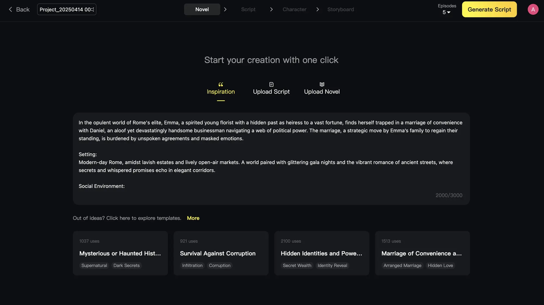The width and height of the screenshot is (544, 305).
Task: Click the chevron before the Storyboard step
Action: (317, 10)
